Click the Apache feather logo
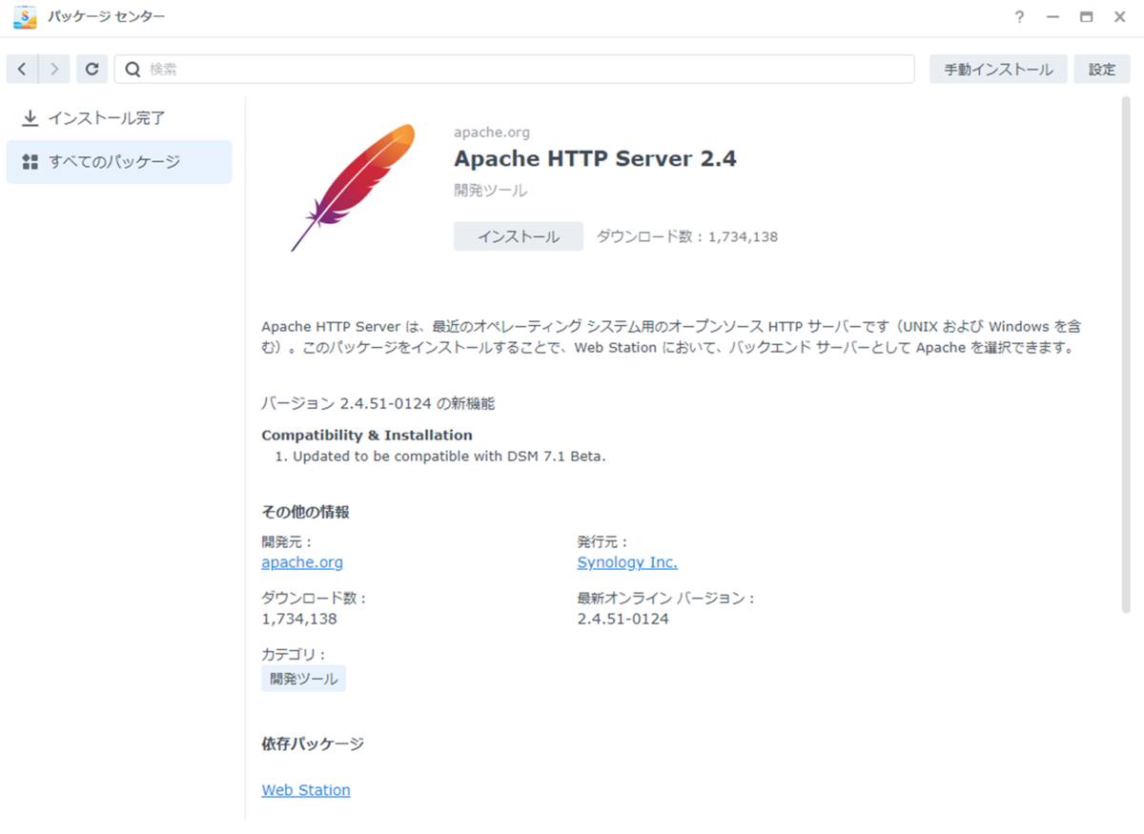The image size is (1144, 834). point(353,188)
